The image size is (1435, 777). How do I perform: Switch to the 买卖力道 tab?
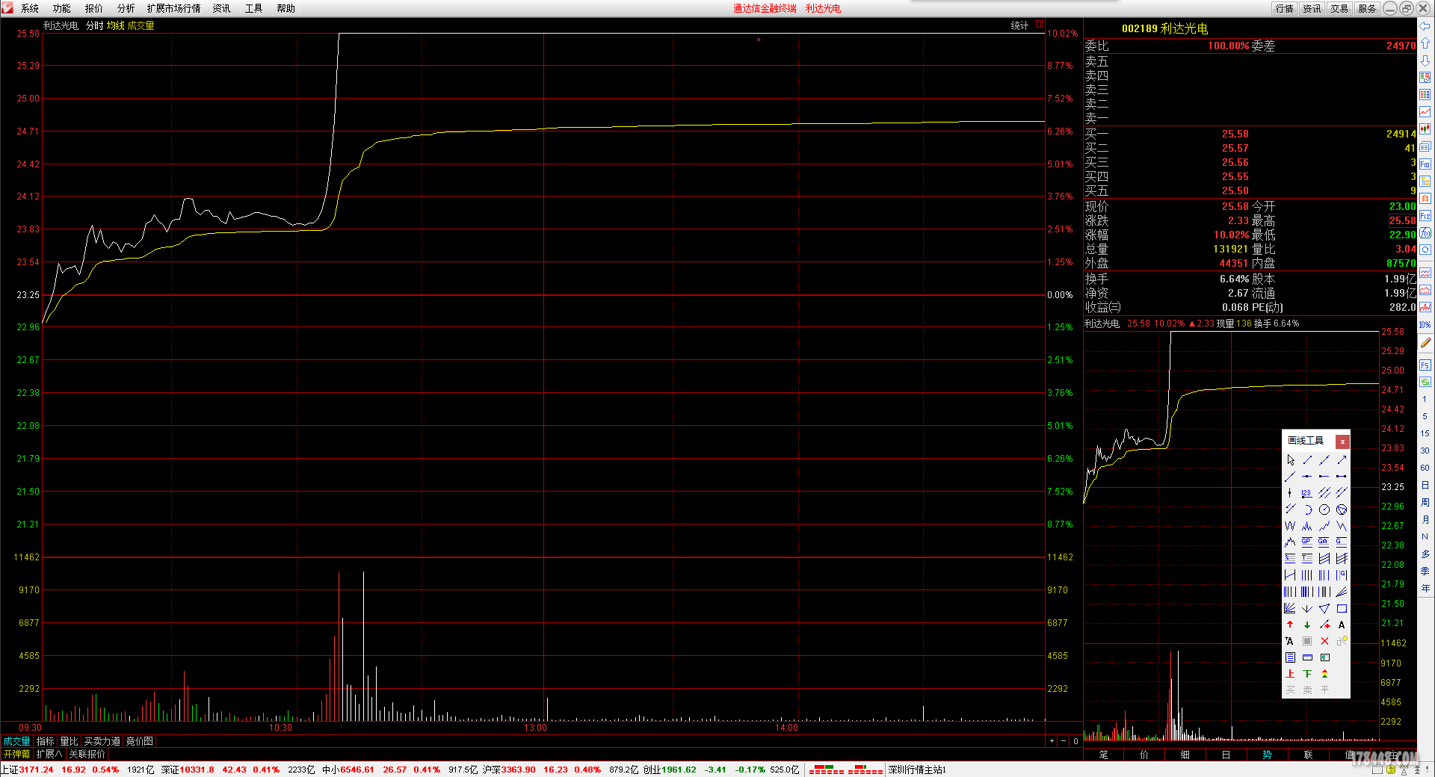(x=102, y=741)
